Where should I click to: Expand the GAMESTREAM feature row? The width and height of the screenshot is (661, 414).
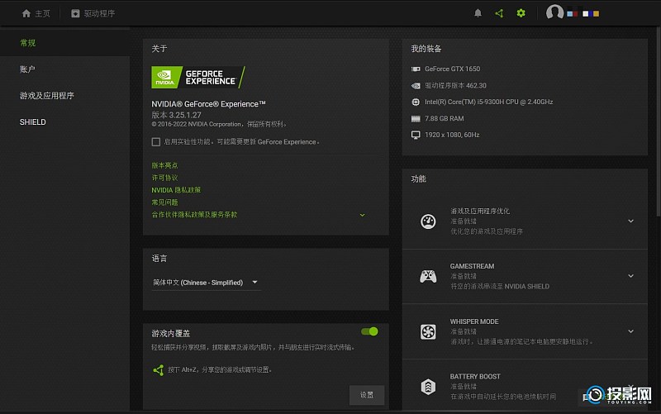click(x=630, y=276)
